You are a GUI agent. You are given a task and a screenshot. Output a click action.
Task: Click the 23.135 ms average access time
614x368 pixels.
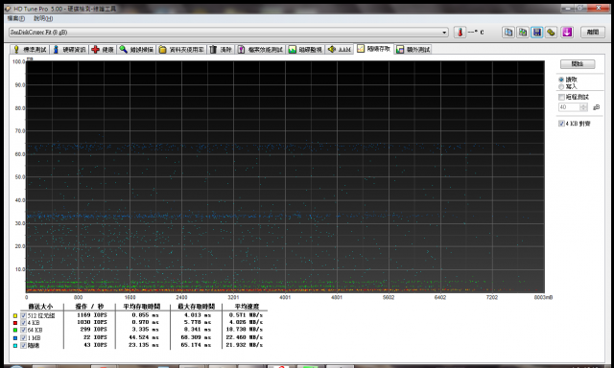click(x=144, y=345)
